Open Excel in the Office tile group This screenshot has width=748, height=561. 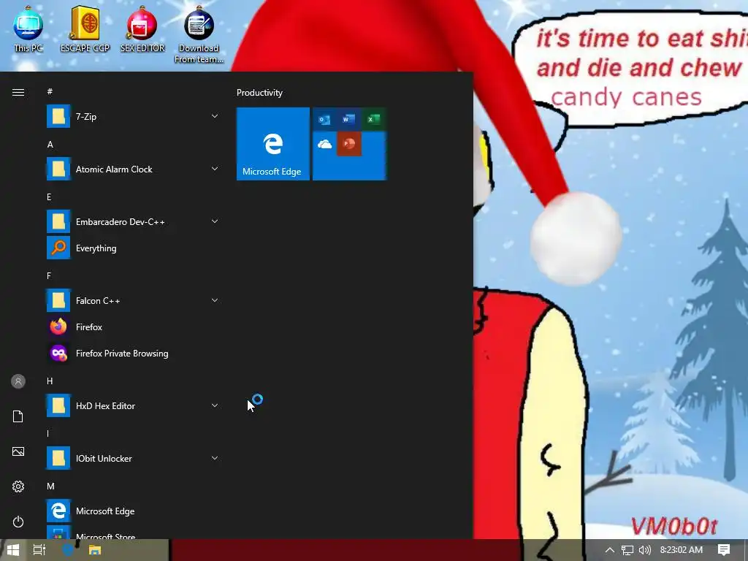[x=373, y=119]
